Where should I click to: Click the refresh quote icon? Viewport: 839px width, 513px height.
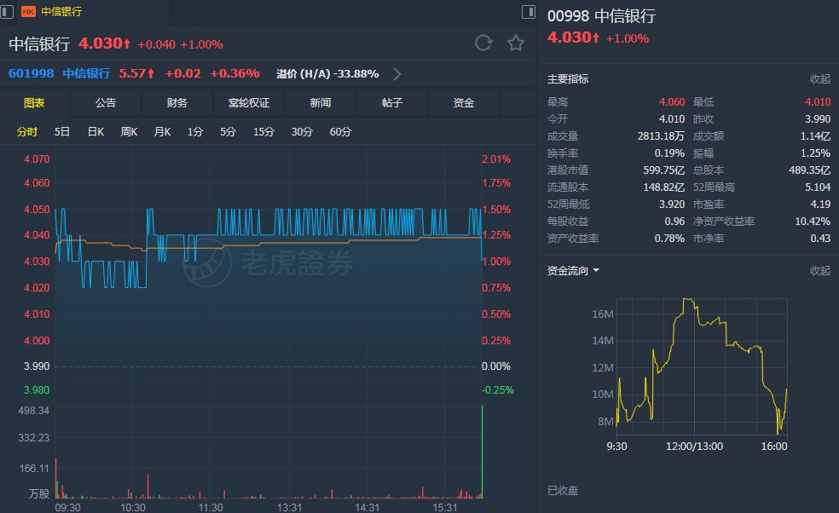pos(483,43)
